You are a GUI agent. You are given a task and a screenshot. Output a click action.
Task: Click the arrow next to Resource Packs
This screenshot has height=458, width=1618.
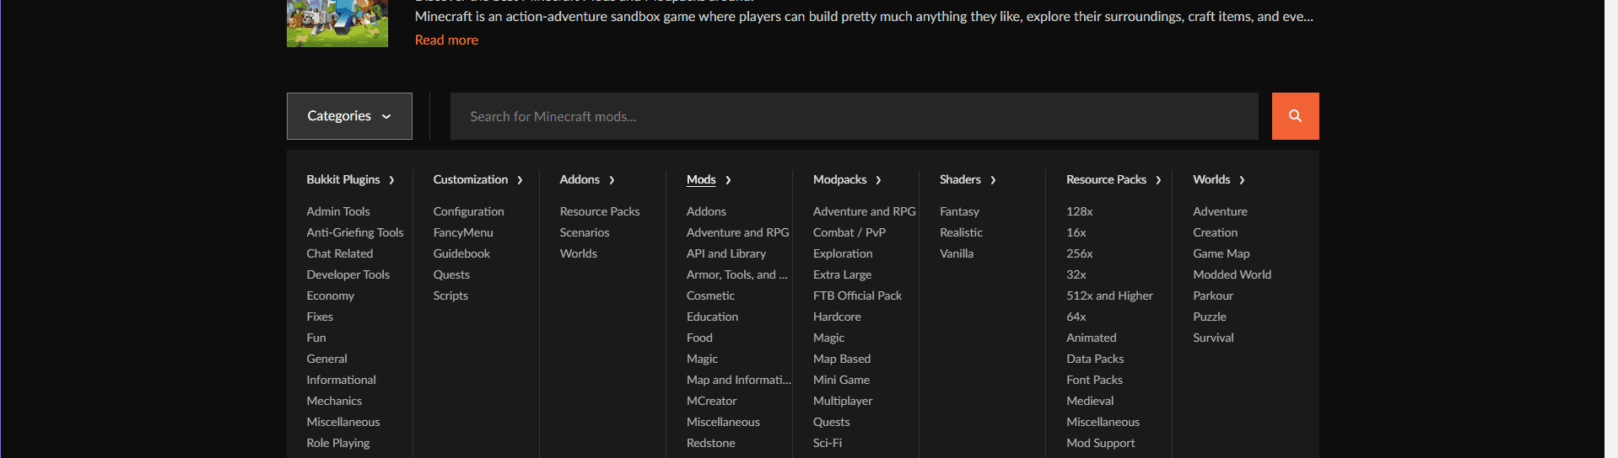tap(1158, 180)
